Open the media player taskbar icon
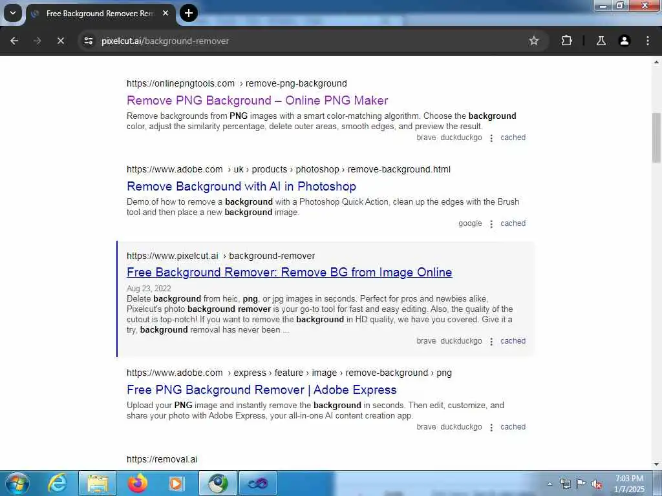This screenshot has width=662, height=496. click(176, 483)
